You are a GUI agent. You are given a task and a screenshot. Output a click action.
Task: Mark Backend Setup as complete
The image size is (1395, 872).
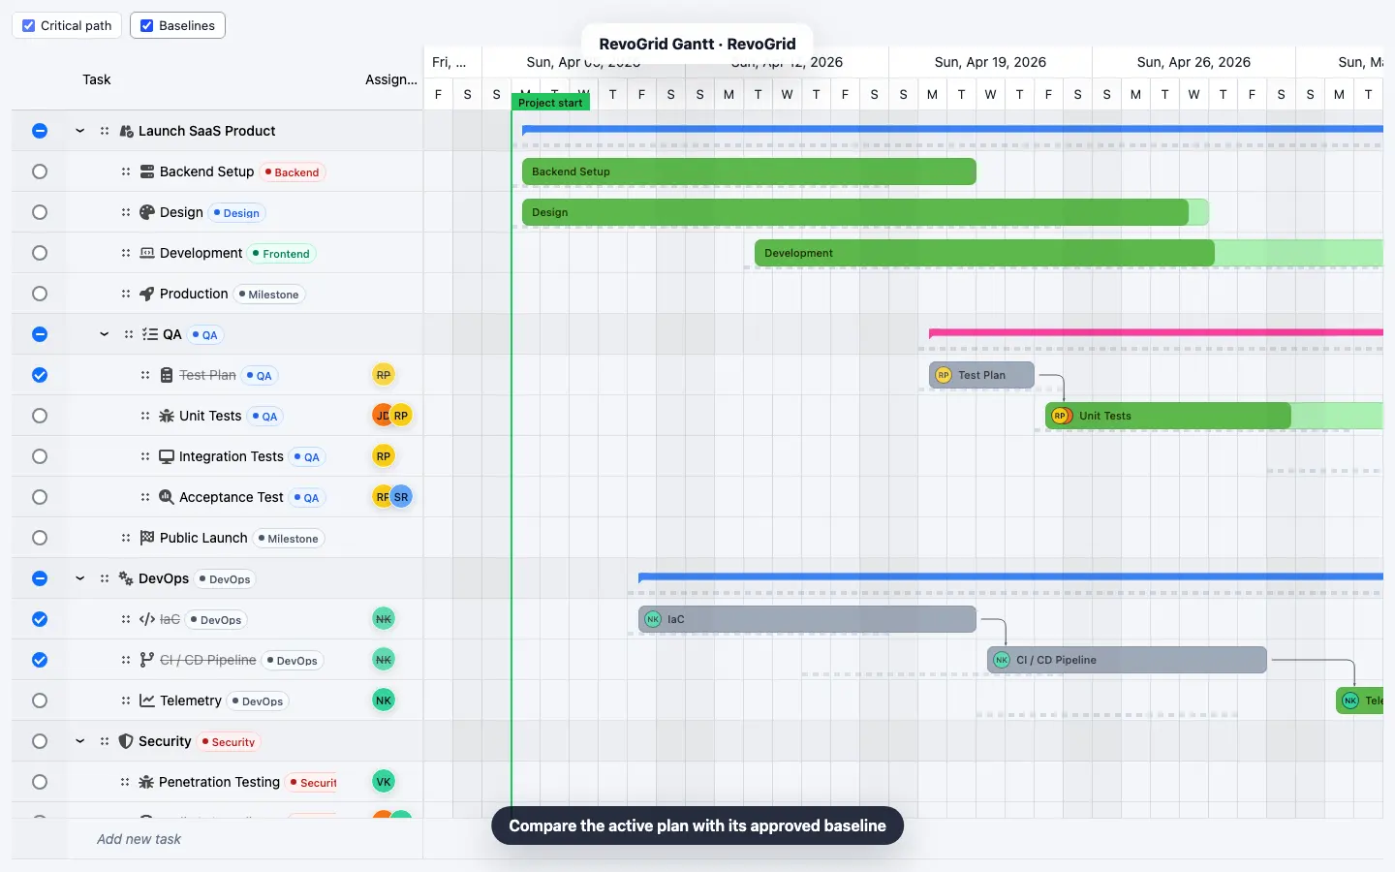(x=40, y=171)
